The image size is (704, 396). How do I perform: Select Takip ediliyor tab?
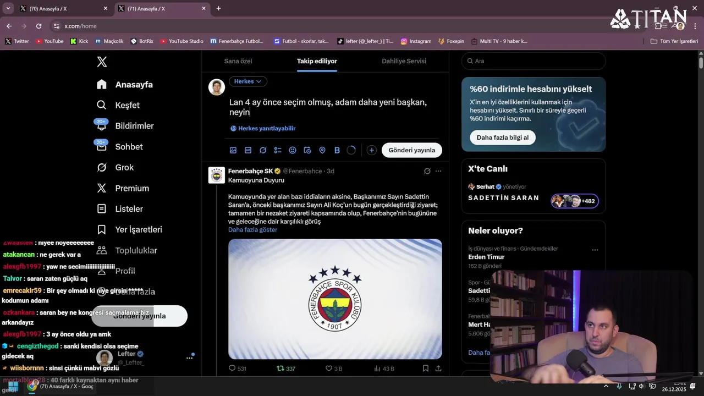[317, 61]
